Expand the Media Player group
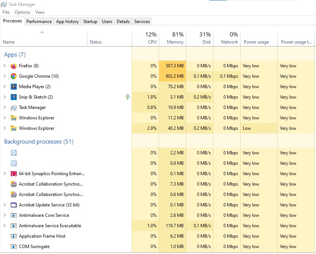316x254 pixels. (x=4, y=87)
